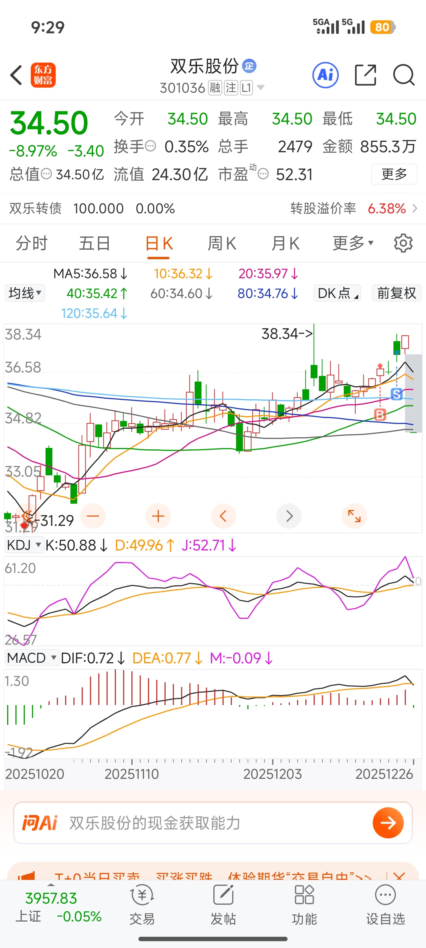This screenshot has width=426, height=948.
Task: Open the 更多 period dropdown
Action: 353,243
